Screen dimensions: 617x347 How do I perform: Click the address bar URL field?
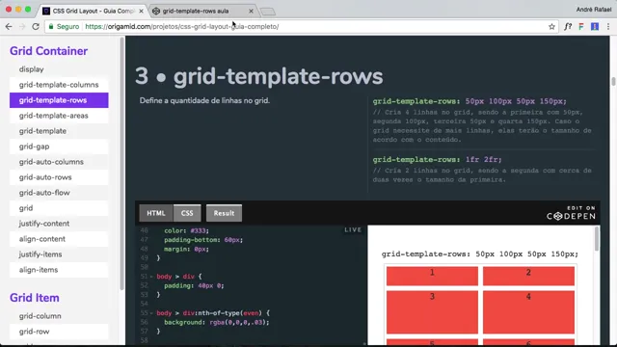(299, 27)
